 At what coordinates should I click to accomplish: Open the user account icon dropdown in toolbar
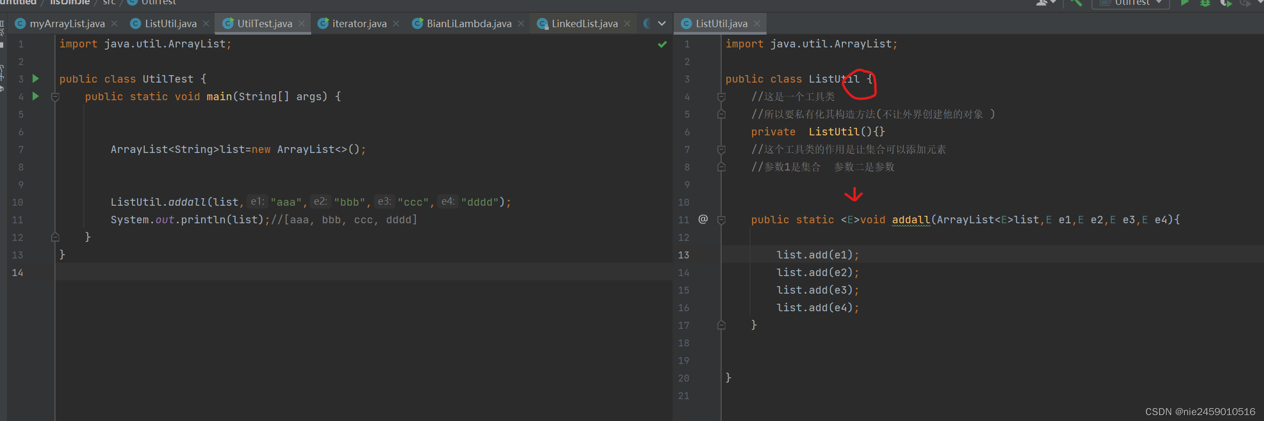pos(1046,3)
